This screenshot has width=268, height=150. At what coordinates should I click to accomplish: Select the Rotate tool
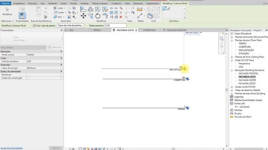click(98, 16)
